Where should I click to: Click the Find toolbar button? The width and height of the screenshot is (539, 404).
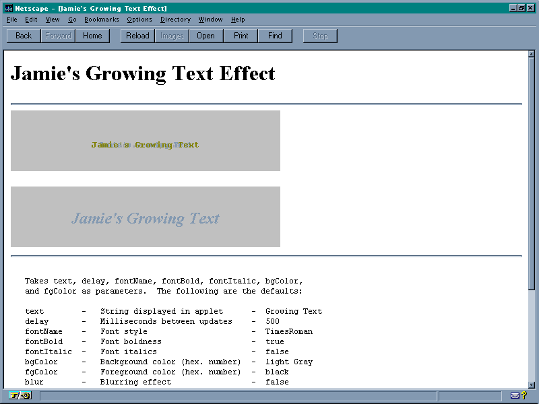coord(275,36)
